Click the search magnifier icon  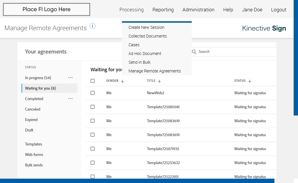click(x=194, y=52)
